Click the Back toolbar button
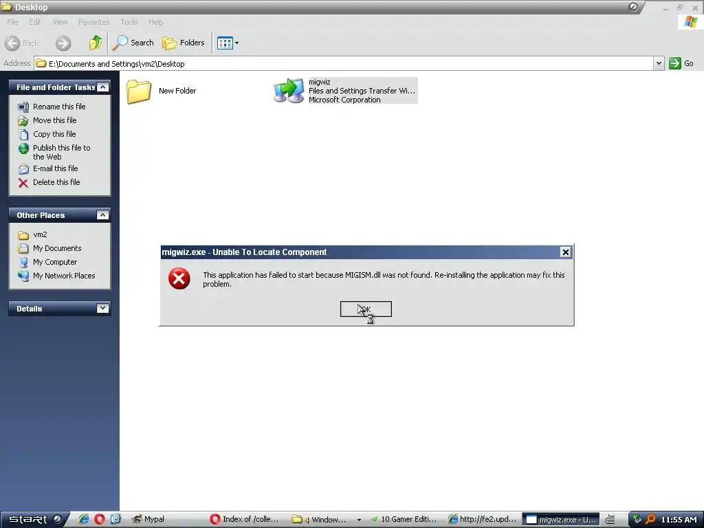The width and height of the screenshot is (704, 528). [x=21, y=43]
